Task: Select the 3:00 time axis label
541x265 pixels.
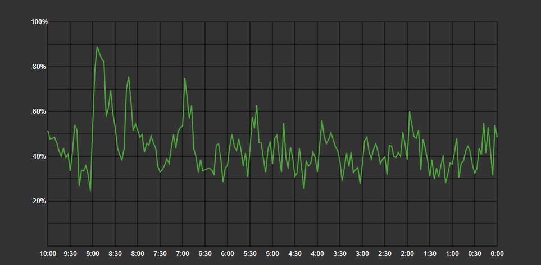Action: [362, 254]
